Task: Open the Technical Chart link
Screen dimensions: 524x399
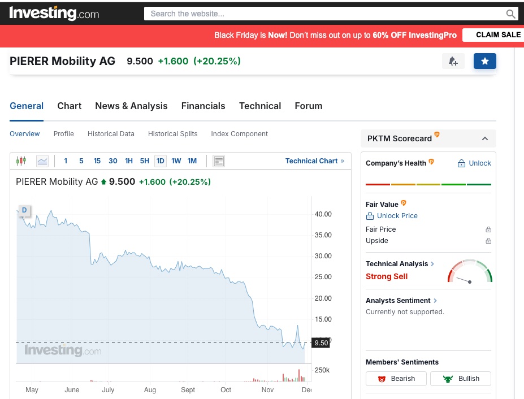Action: pyautogui.click(x=314, y=161)
